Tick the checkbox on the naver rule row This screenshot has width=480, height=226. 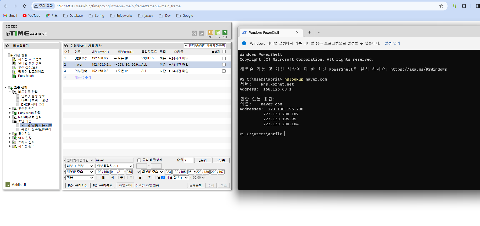coord(224,65)
